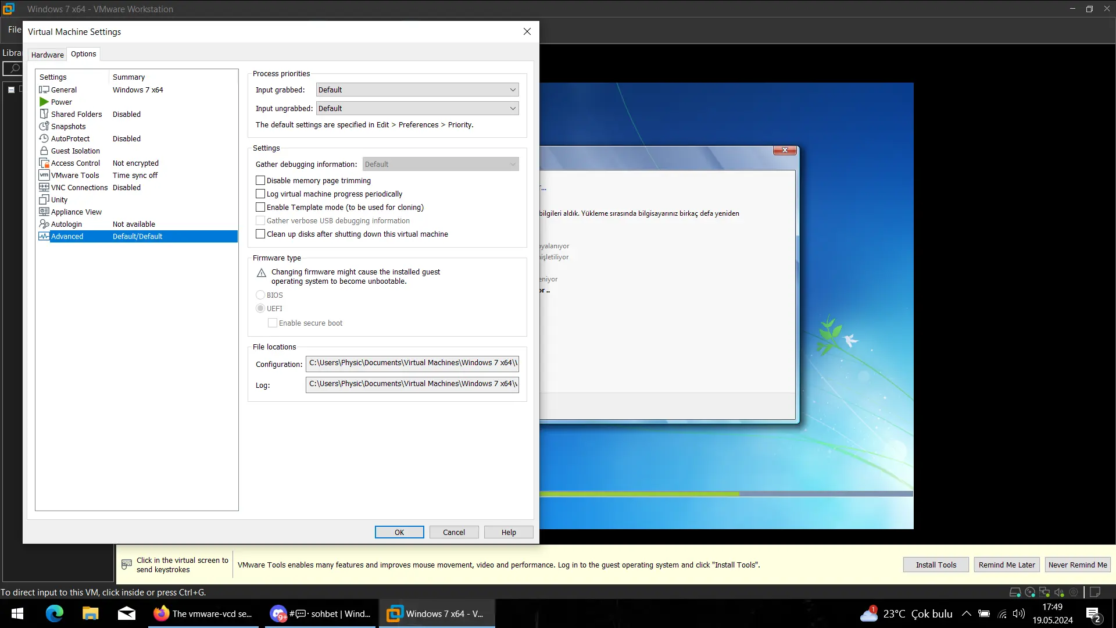This screenshot has height=628, width=1116.
Task: Select the Shared Folders icon
Action: coord(44,114)
